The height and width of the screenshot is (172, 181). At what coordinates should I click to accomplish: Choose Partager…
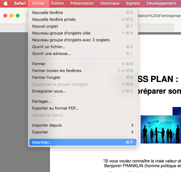coord(83,101)
